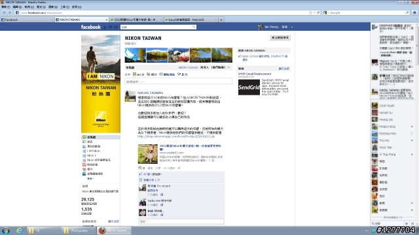Select the video share icon

179,74
